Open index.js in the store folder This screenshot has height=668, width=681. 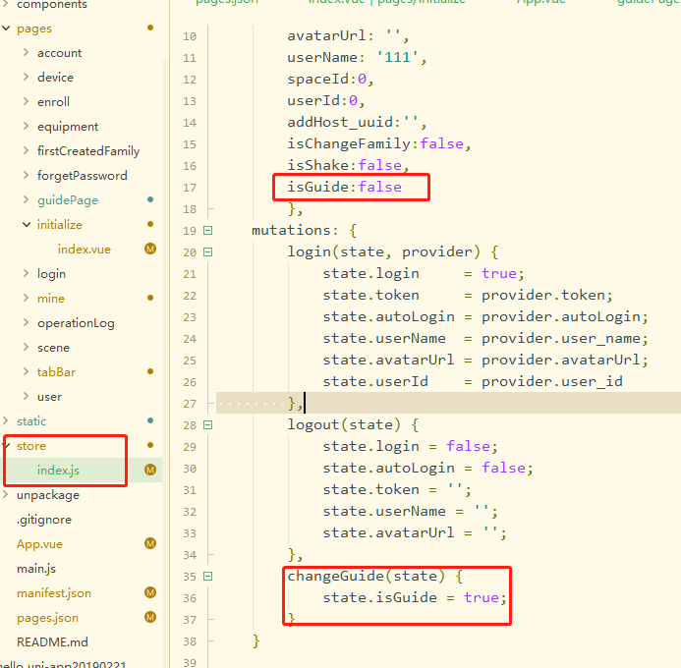tap(58, 471)
